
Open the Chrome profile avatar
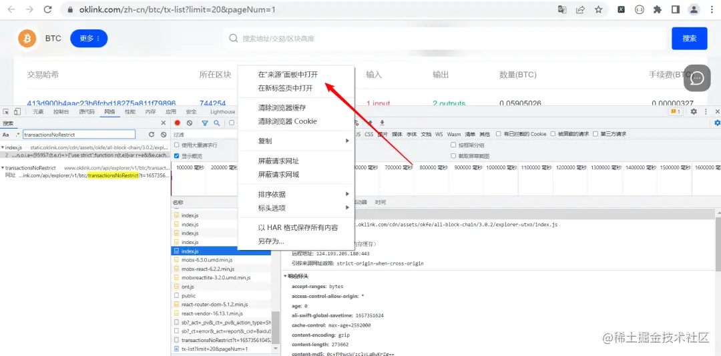[694, 9]
